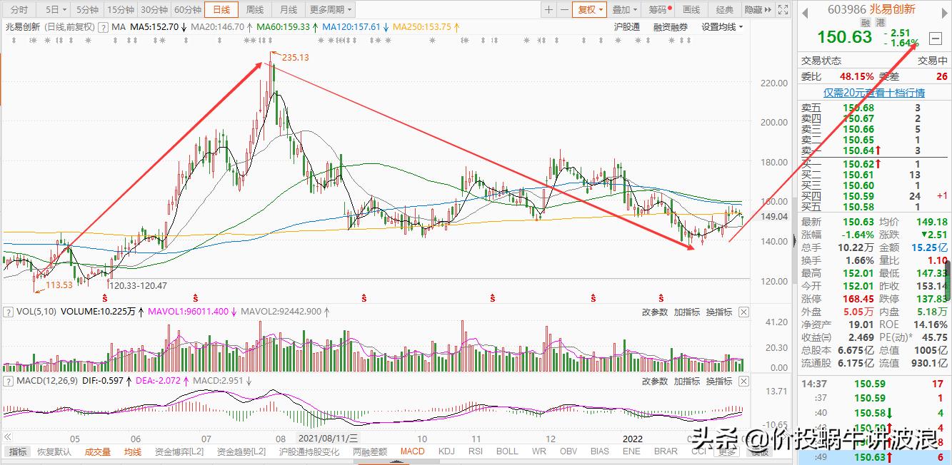952x465 pixels.
Task: Zoom in with the plus icon
Action: point(548,10)
